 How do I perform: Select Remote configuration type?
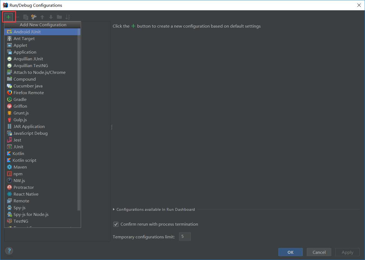tap(41, 201)
